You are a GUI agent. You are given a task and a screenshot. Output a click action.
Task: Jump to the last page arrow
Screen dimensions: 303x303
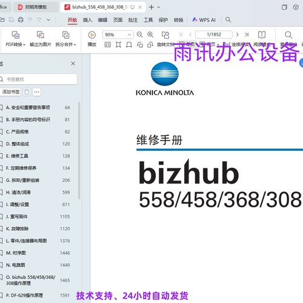pos(247,35)
